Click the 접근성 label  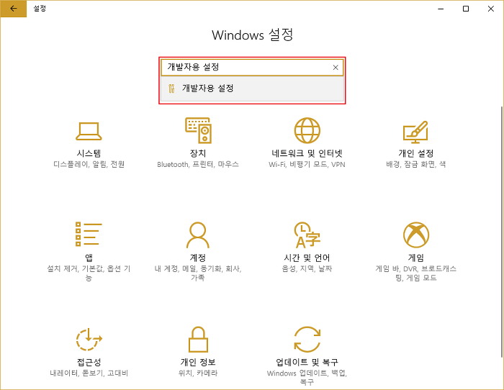point(89,362)
